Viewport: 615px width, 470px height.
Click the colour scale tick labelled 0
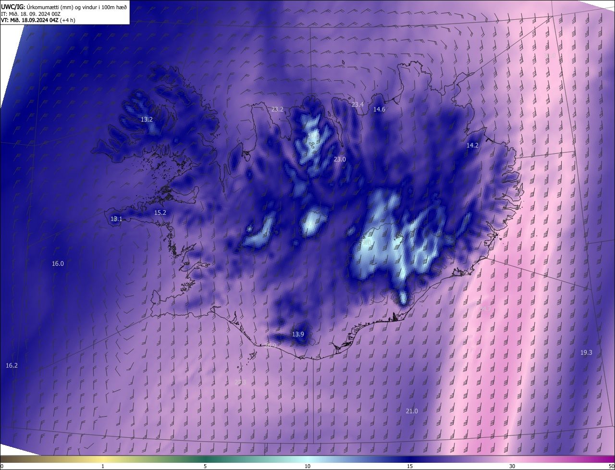[x=1, y=467]
